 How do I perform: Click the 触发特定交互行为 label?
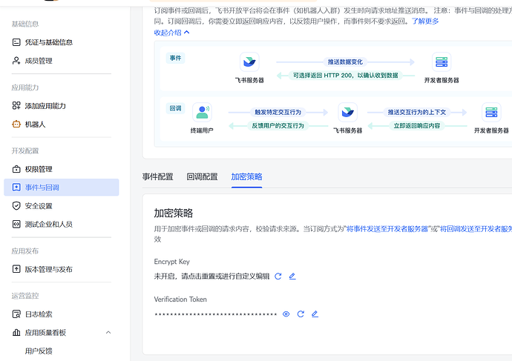click(278, 112)
